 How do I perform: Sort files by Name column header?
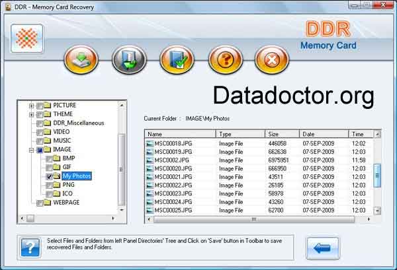tap(180, 134)
